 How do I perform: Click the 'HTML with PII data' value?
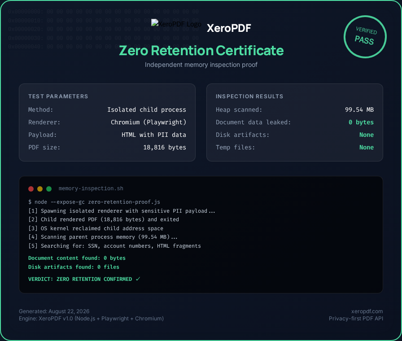click(154, 135)
